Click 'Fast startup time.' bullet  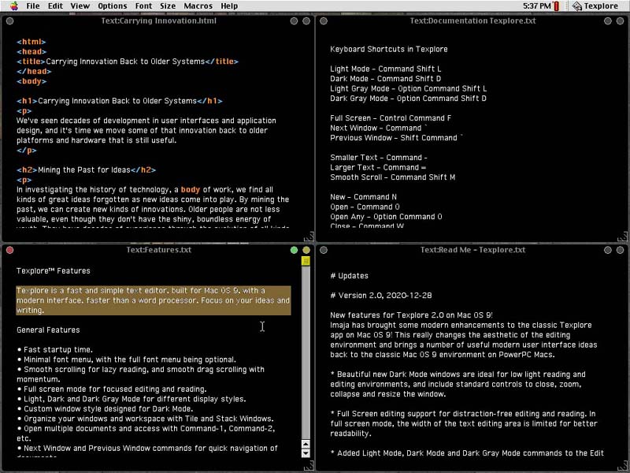[54, 350]
